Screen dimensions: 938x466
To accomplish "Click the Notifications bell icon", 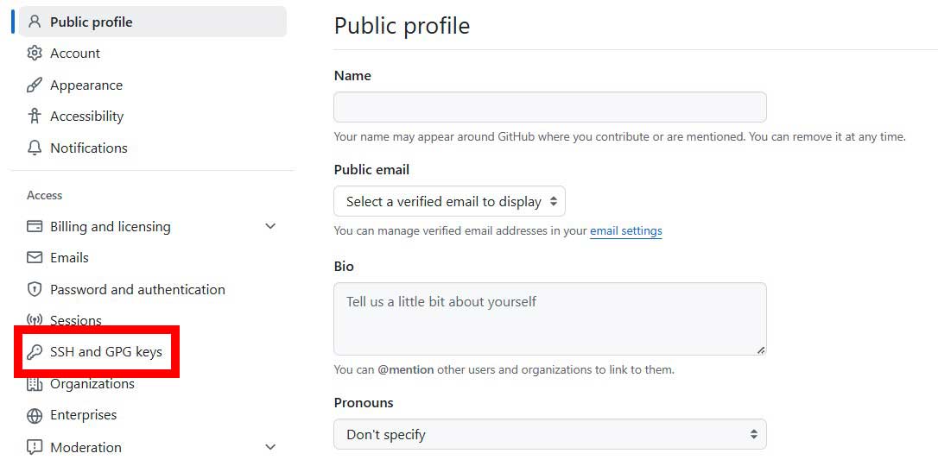I will pos(35,148).
